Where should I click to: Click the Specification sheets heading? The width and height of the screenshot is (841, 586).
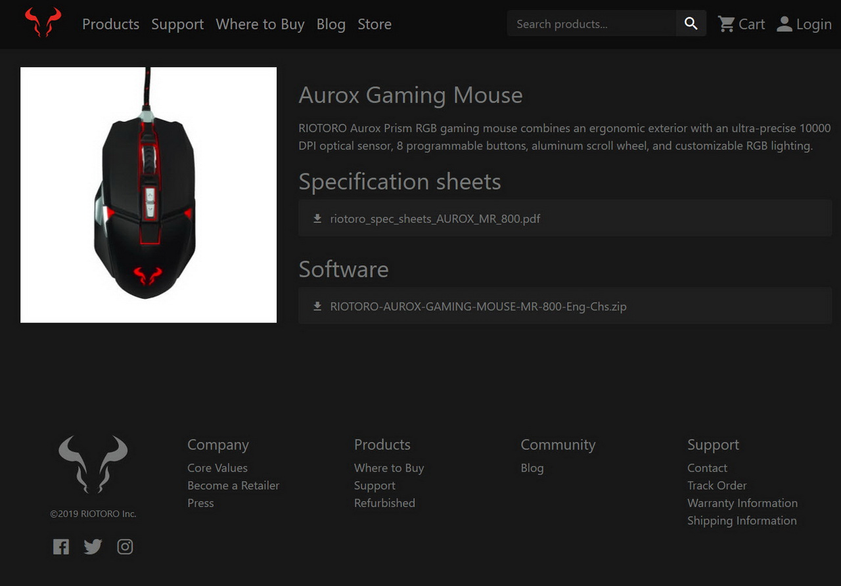[399, 181]
